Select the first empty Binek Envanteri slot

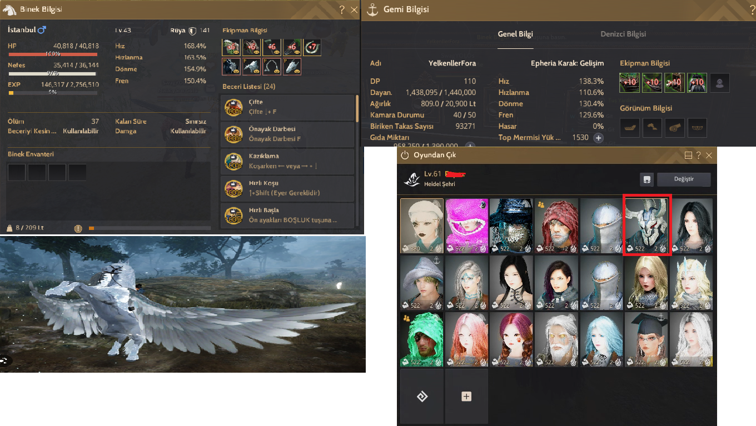pos(17,172)
